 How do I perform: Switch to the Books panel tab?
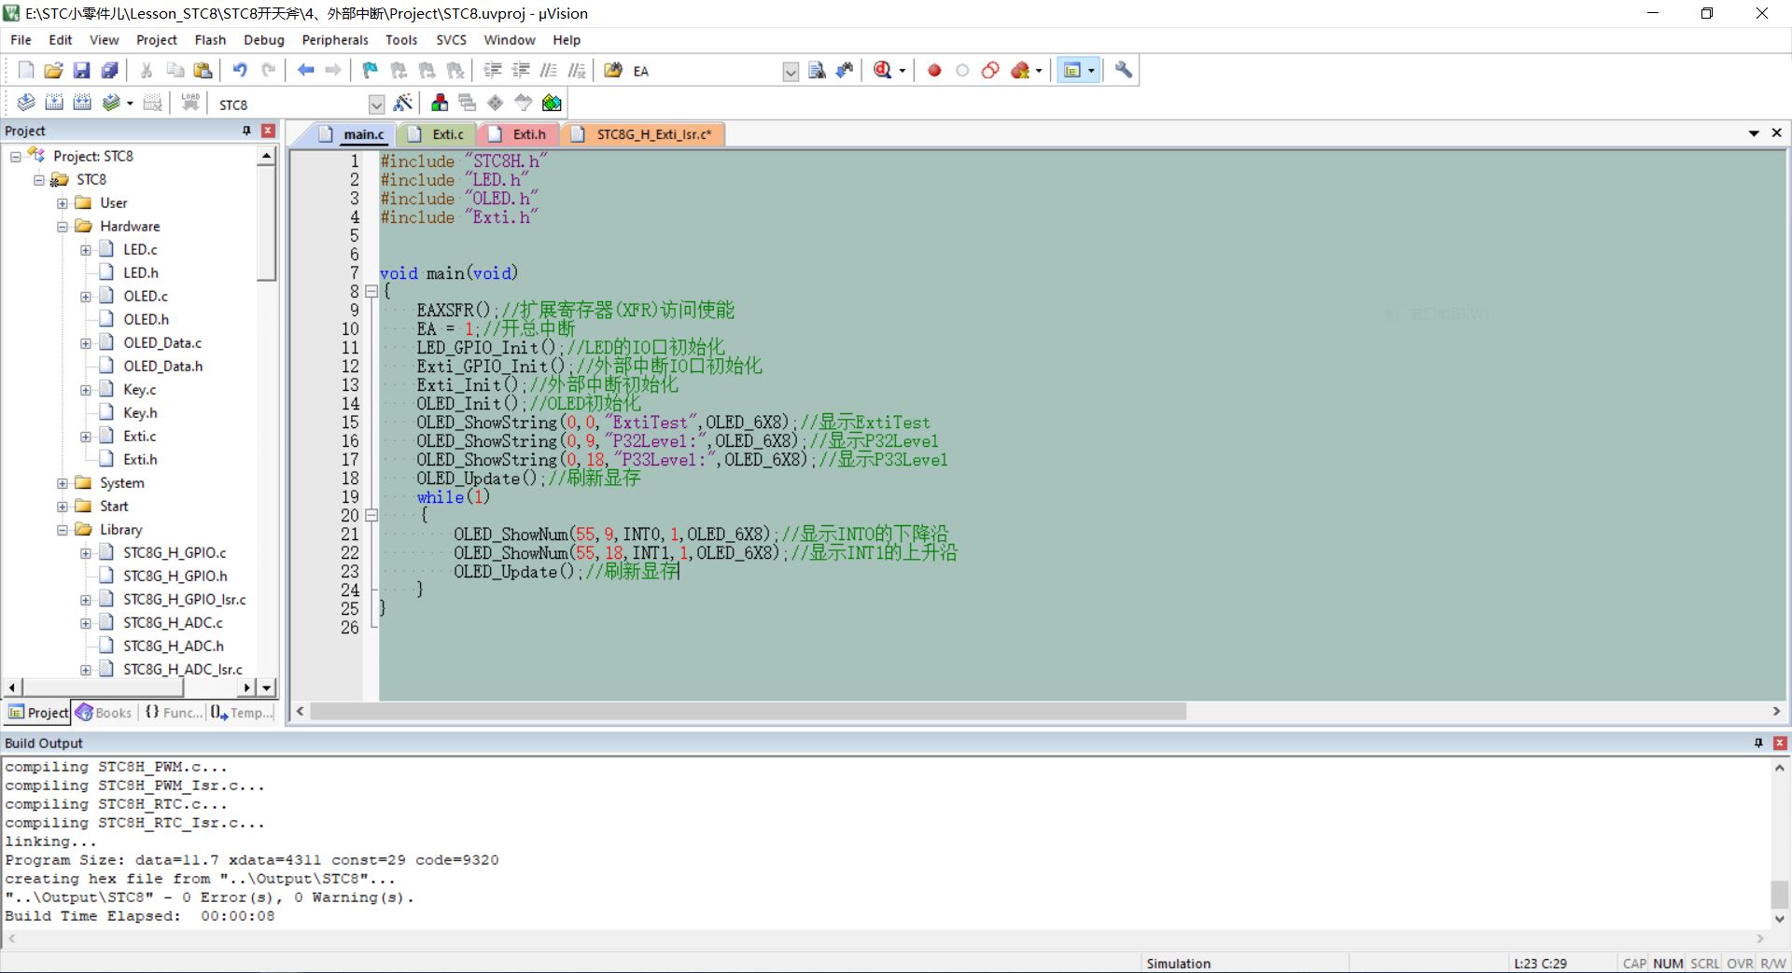pyautogui.click(x=105, y=713)
